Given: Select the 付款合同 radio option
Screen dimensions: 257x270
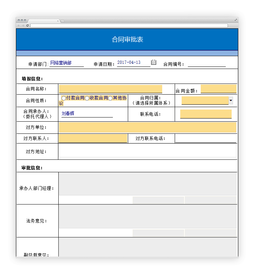Looking at the screenshot, I should coord(64,98).
